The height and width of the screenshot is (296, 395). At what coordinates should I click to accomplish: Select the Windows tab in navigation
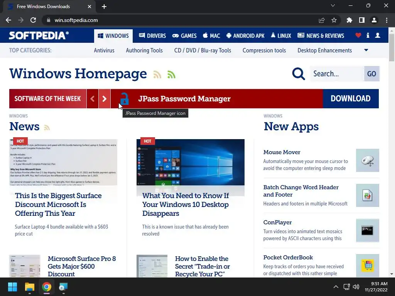point(113,36)
